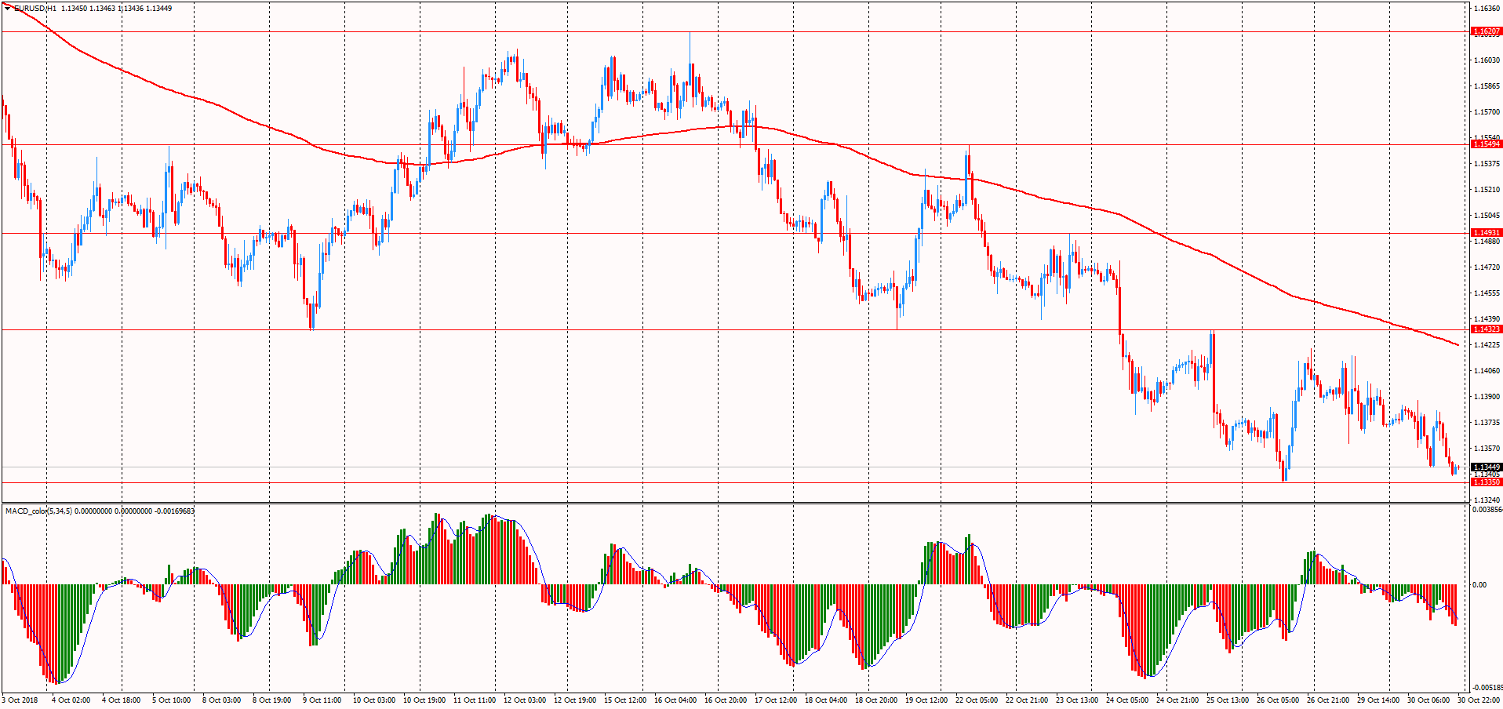
Task: Click the 1.14720 price scale label
Action: [x=1486, y=267]
